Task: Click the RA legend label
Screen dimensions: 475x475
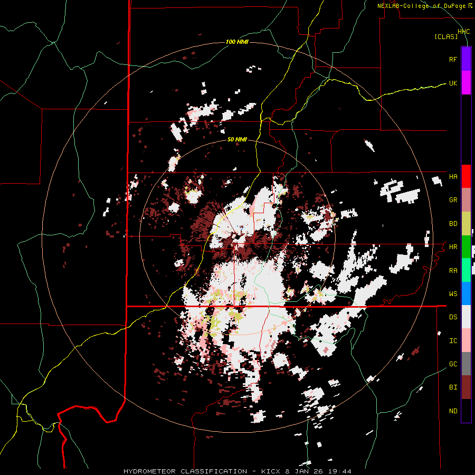Action: pyautogui.click(x=453, y=271)
